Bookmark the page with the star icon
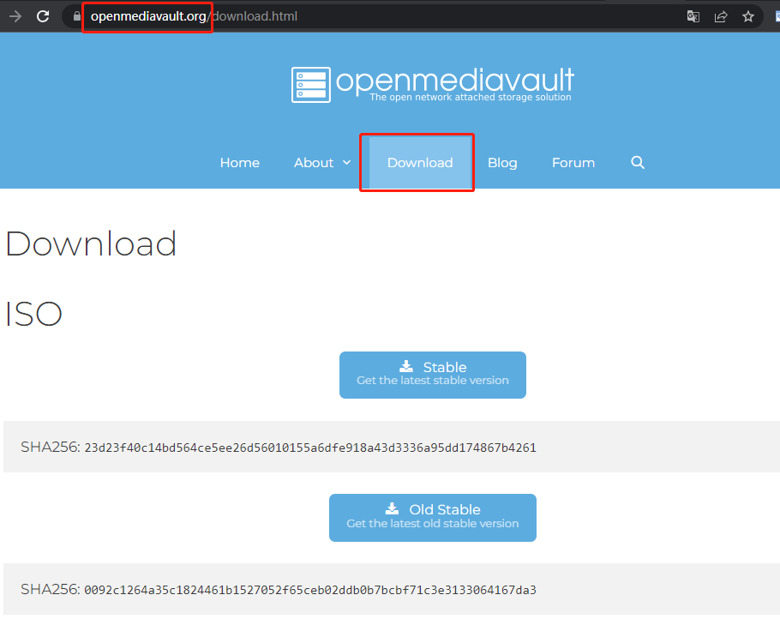The image size is (780, 625). (748, 16)
